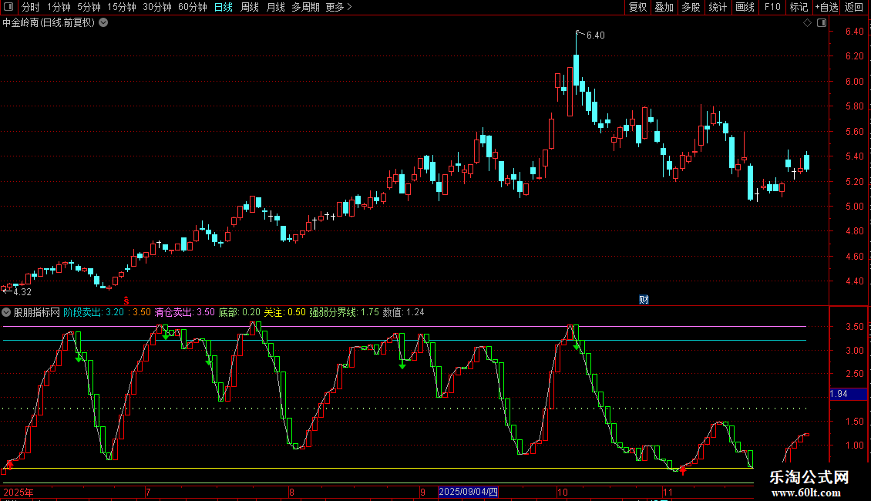Switch to 周线 weekly chart
The image size is (871, 501).
pos(250,8)
